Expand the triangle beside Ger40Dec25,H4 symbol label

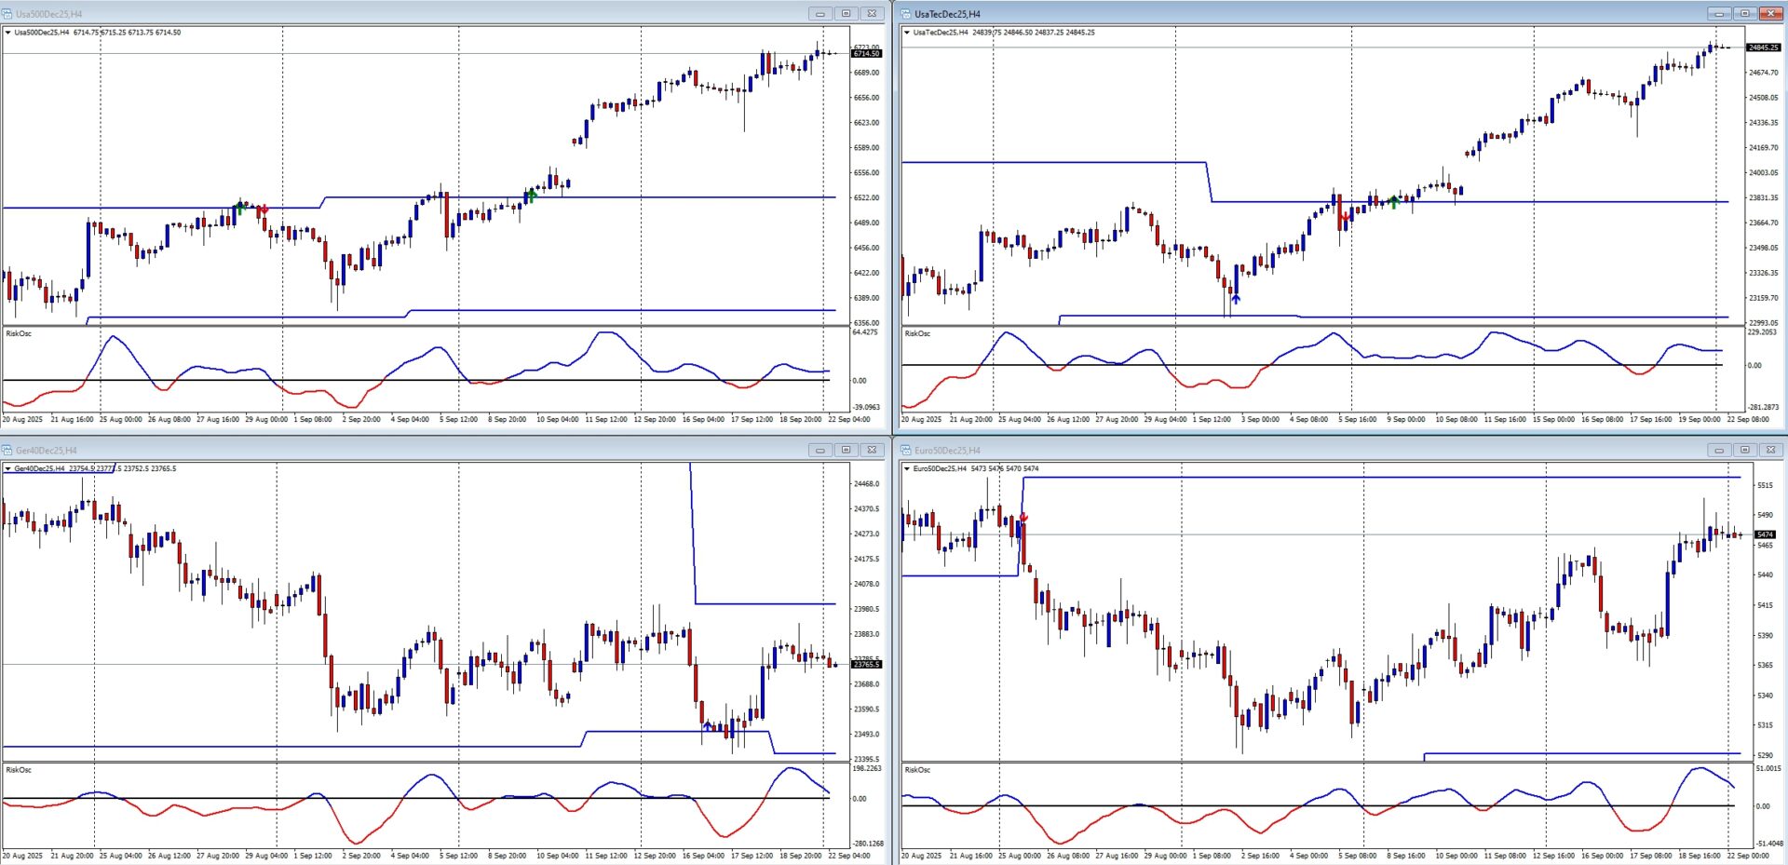8,469
